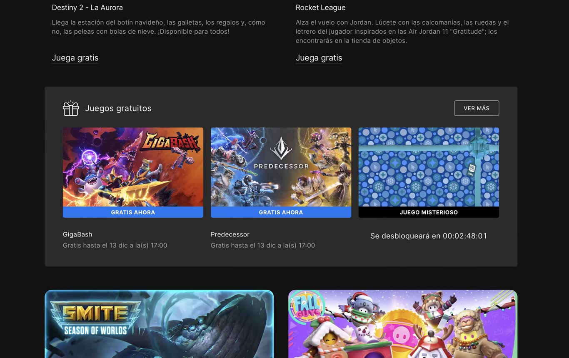
Task: Click VER MÁS to see more free games
Action: click(x=477, y=108)
